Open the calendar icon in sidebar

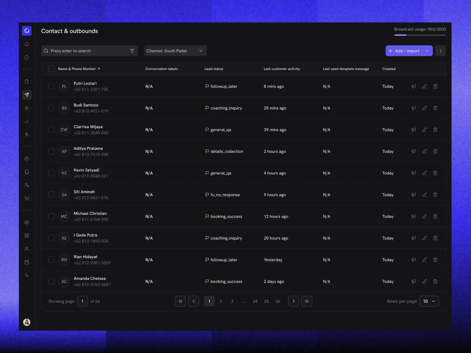click(27, 262)
